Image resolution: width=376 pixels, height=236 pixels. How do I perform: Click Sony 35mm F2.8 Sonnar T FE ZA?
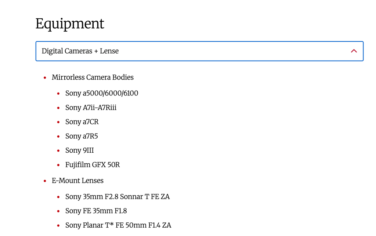click(x=117, y=197)
